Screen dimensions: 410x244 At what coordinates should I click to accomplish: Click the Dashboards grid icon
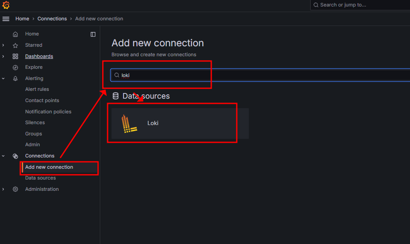pyautogui.click(x=16, y=56)
